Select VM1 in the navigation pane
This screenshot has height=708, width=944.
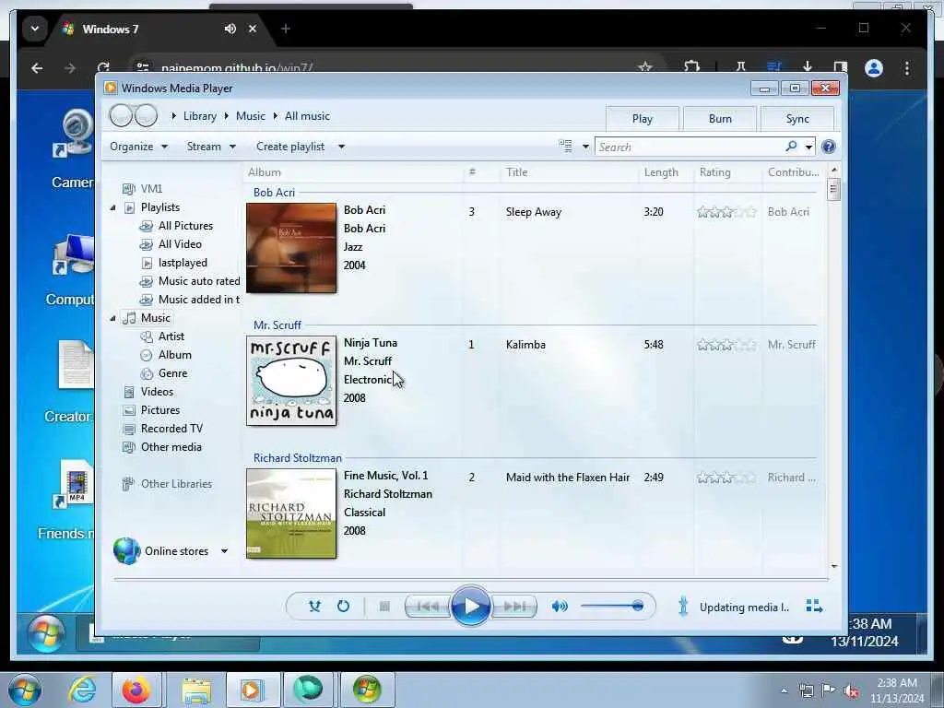[x=151, y=189]
